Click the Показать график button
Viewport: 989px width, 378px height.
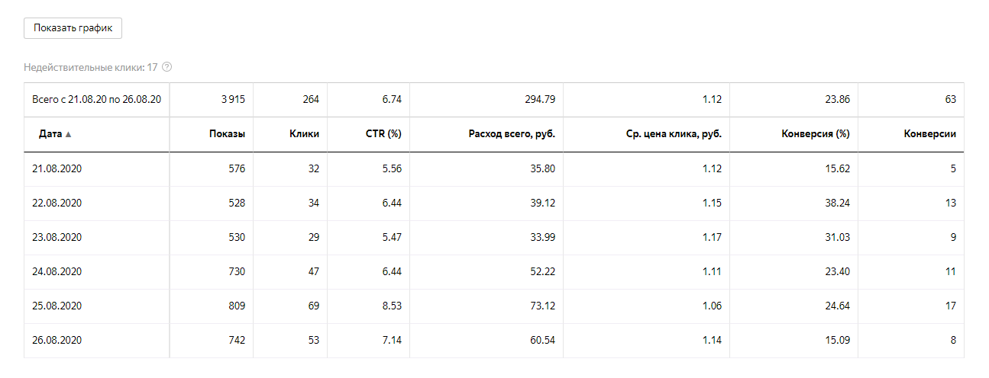(x=73, y=27)
